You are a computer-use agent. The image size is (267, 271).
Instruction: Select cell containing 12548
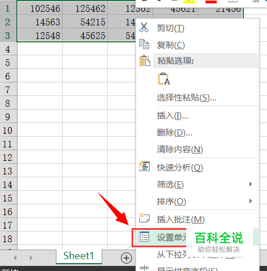tap(40, 36)
